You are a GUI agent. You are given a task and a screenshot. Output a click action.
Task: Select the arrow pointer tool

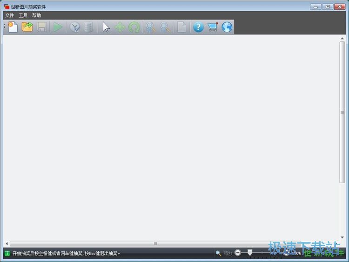[x=106, y=27]
